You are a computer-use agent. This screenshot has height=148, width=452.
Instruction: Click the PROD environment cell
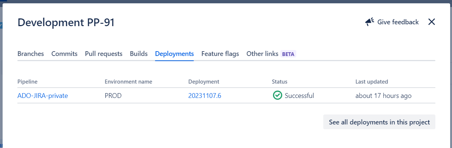[113, 96]
